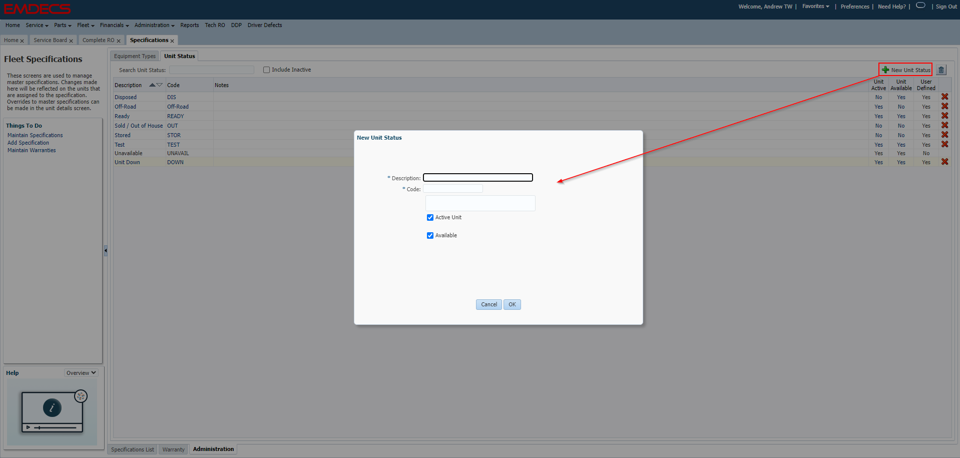Switch to the Complete RO tab
The image size is (960, 458).
(x=98, y=40)
